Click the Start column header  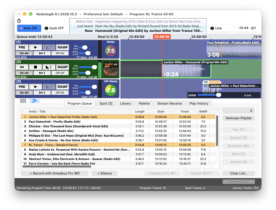(x=161, y=111)
